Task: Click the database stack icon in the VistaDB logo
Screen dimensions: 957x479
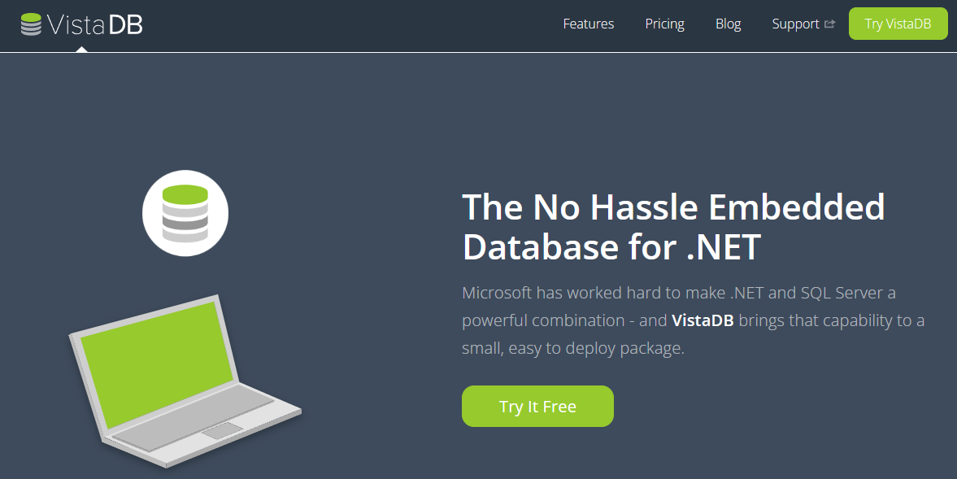Action: tap(31, 24)
